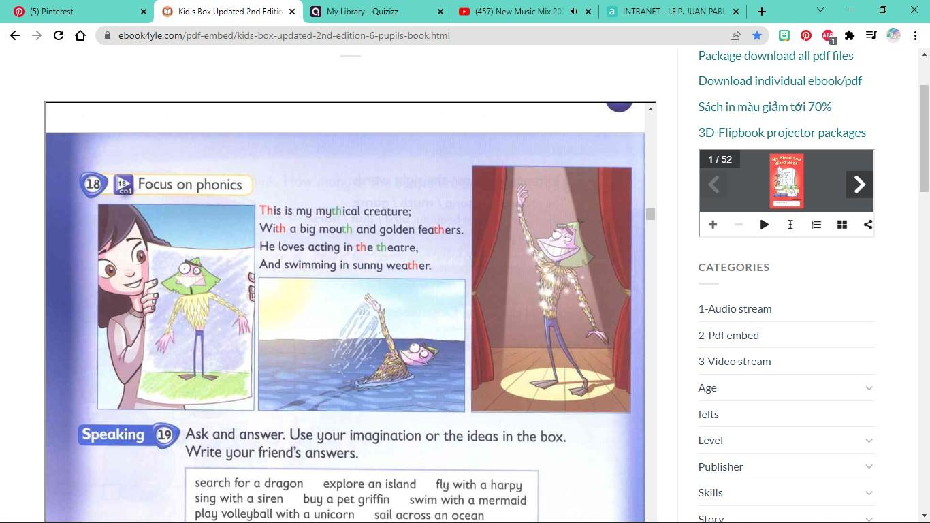
Task: Open the Age category link
Action: (x=707, y=388)
